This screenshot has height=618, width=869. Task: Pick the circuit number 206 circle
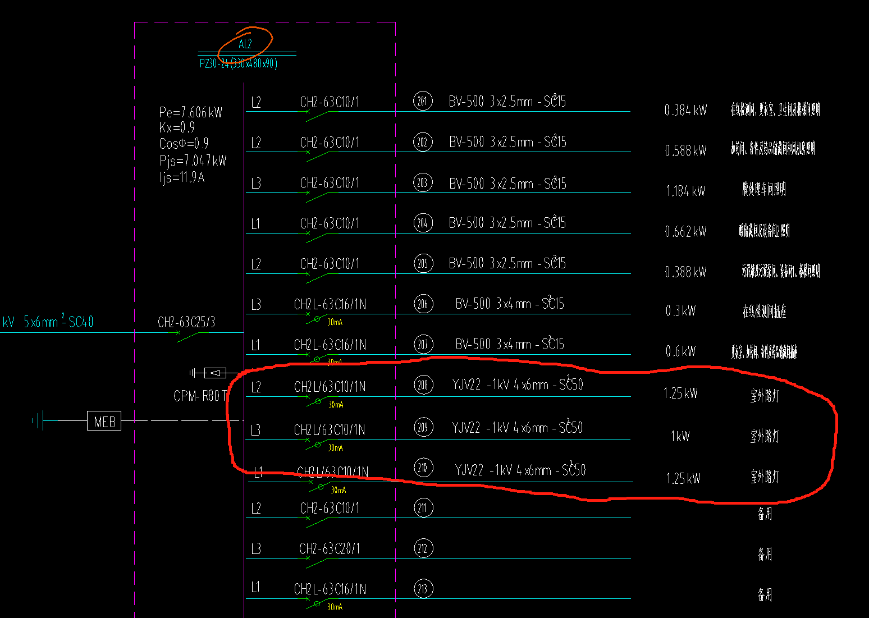pos(423,304)
